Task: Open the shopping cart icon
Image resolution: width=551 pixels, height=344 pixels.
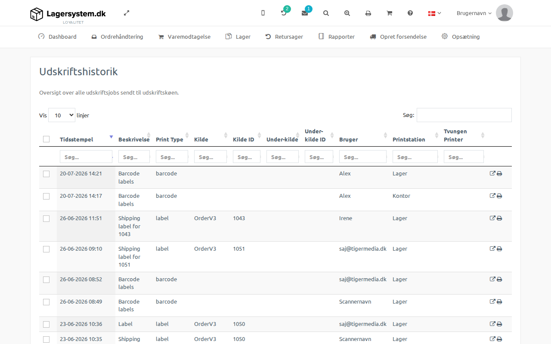Action: pos(390,13)
